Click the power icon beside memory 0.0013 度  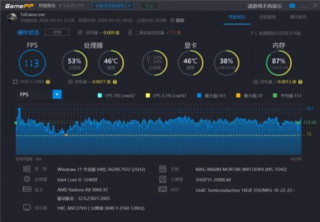pos(255,82)
